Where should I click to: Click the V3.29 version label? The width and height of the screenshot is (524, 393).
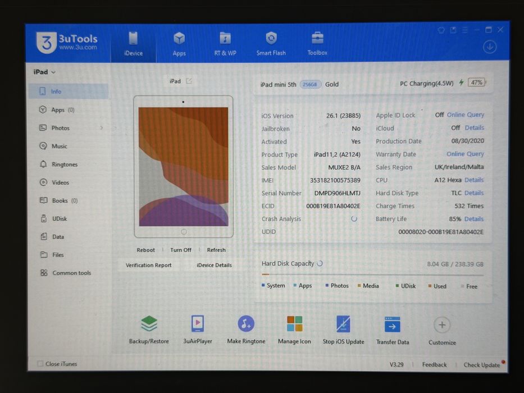pos(397,364)
